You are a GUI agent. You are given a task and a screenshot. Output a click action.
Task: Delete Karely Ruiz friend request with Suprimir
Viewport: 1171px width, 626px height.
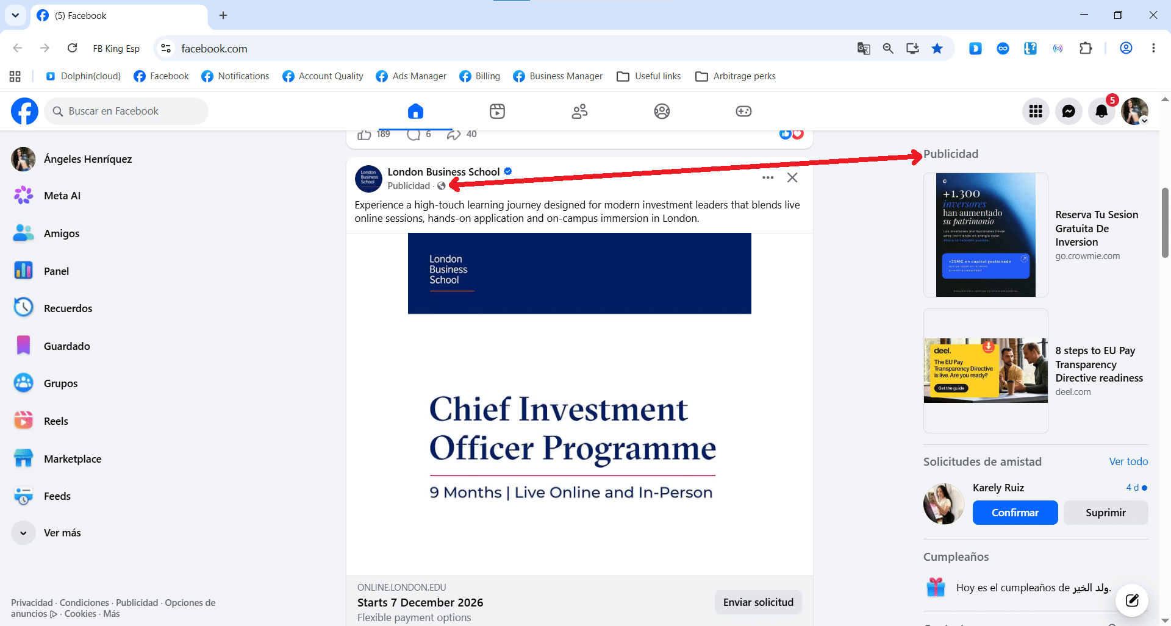coord(1106,513)
